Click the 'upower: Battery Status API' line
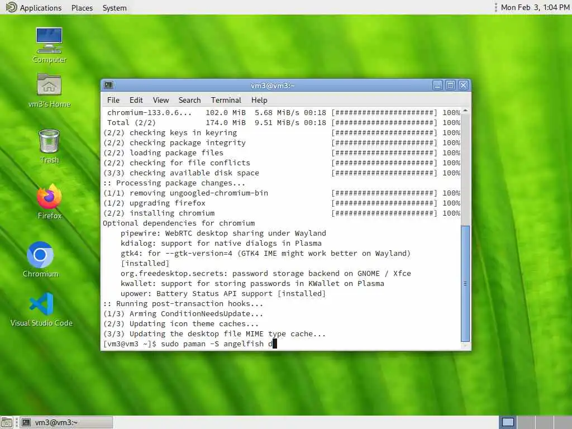The image size is (572, 429). [223, 293]
